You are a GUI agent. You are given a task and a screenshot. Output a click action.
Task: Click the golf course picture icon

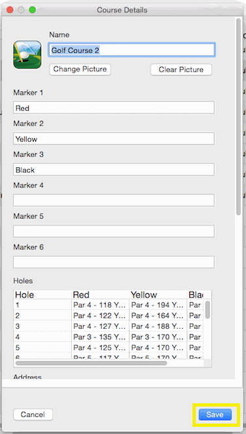[x=27, y=55]
